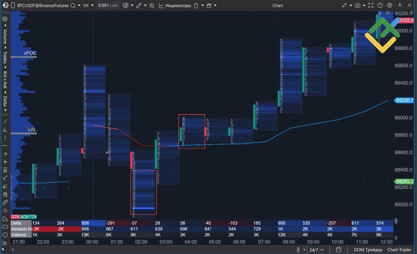
Task: Toggle the pin icon at top right
Action: (x=400, y=5)
